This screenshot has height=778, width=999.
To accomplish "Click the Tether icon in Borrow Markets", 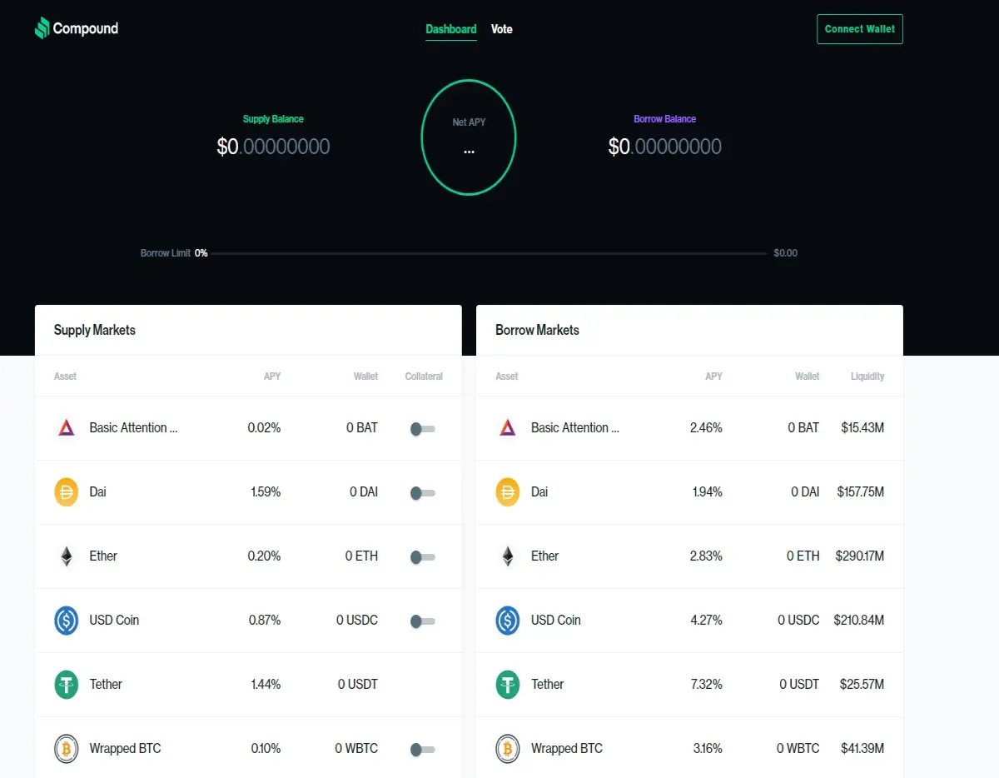I will click(507, 684).
